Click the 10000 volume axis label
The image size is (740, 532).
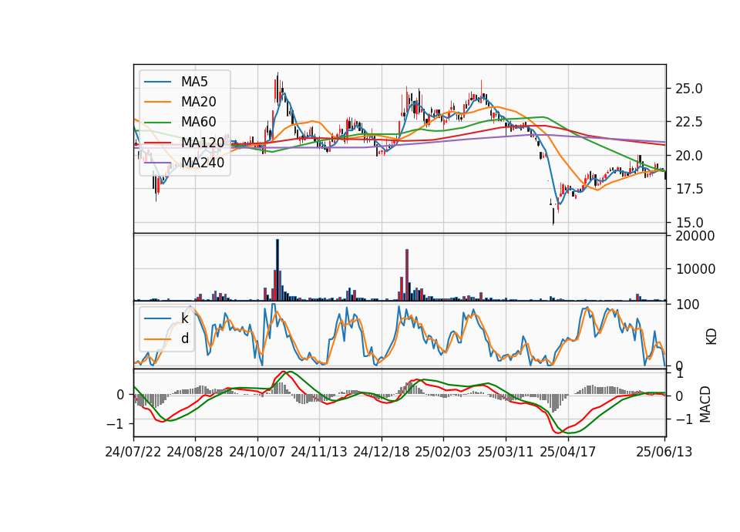pyautogui.click(x=695, y=270)
